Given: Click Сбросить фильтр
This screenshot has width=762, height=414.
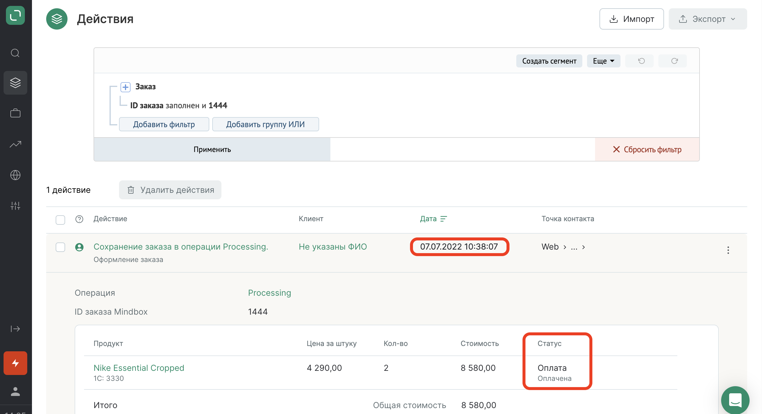Looking at the screenshot, I should point(647,149).
